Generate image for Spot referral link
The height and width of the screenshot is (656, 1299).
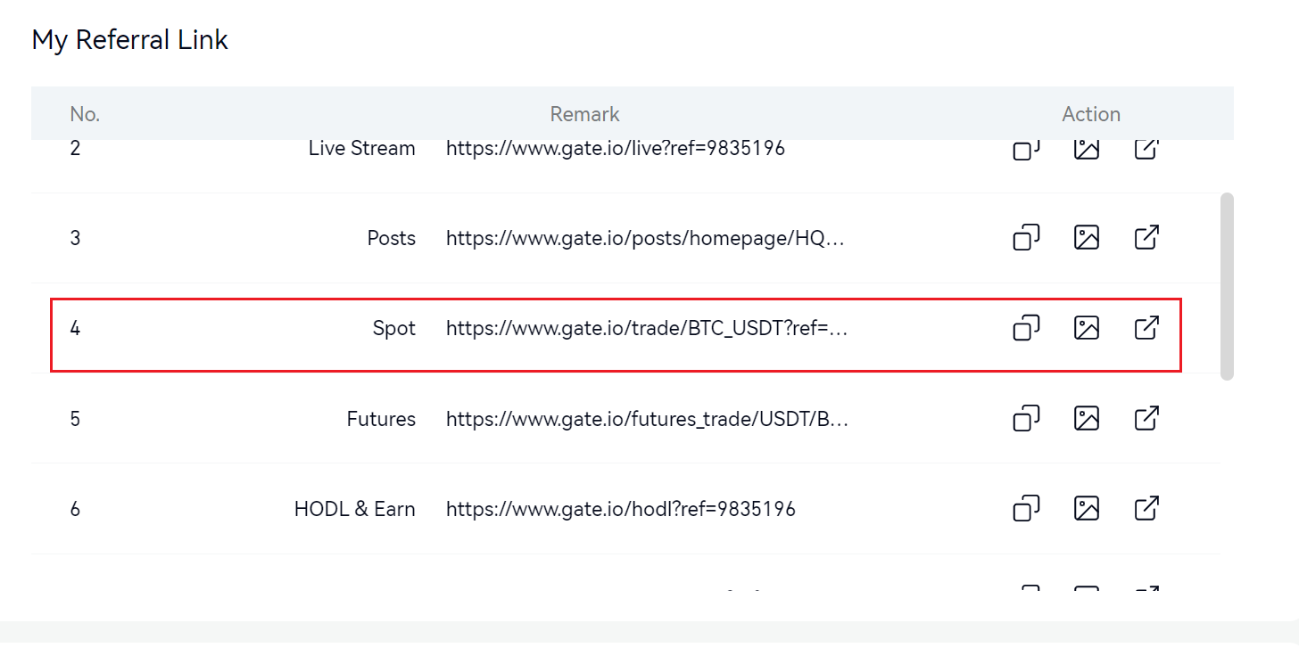1086,328
